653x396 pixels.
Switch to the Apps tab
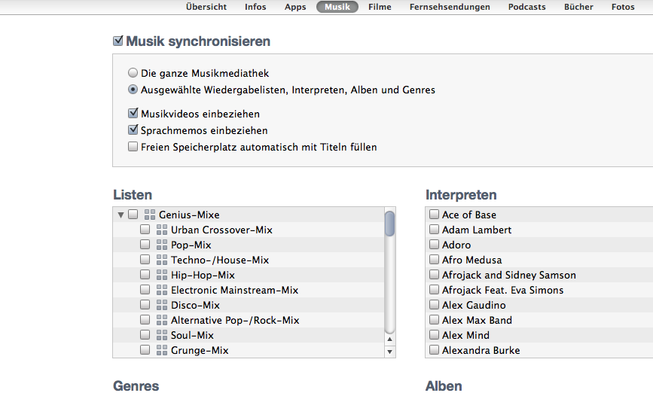tap(295, 7)
